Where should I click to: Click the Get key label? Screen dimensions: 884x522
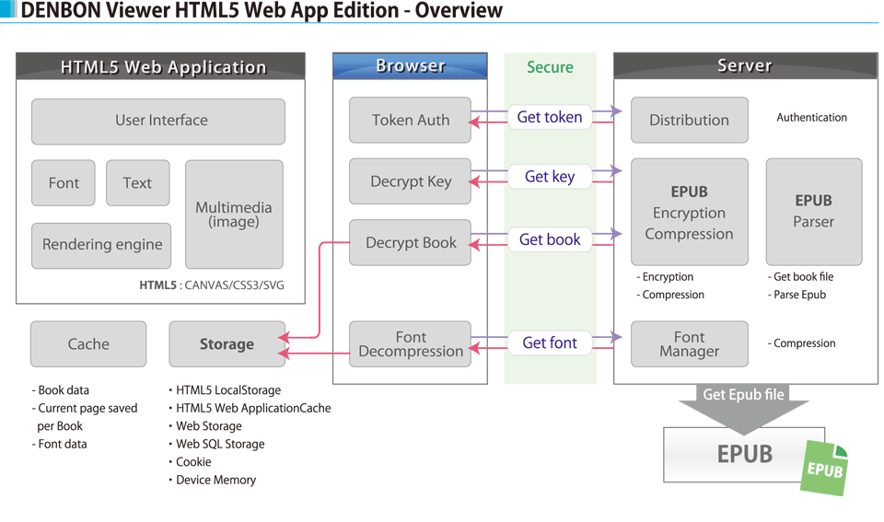(x=550, y=177)
